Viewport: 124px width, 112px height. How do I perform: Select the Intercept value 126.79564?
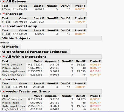pyautogui.click(x=20, y=22)
